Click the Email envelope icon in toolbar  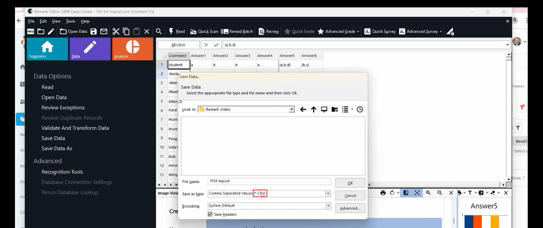pos(104,32)
